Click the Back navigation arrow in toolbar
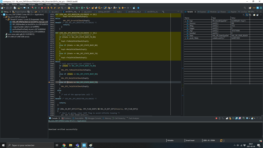 (x=123, y=8)
